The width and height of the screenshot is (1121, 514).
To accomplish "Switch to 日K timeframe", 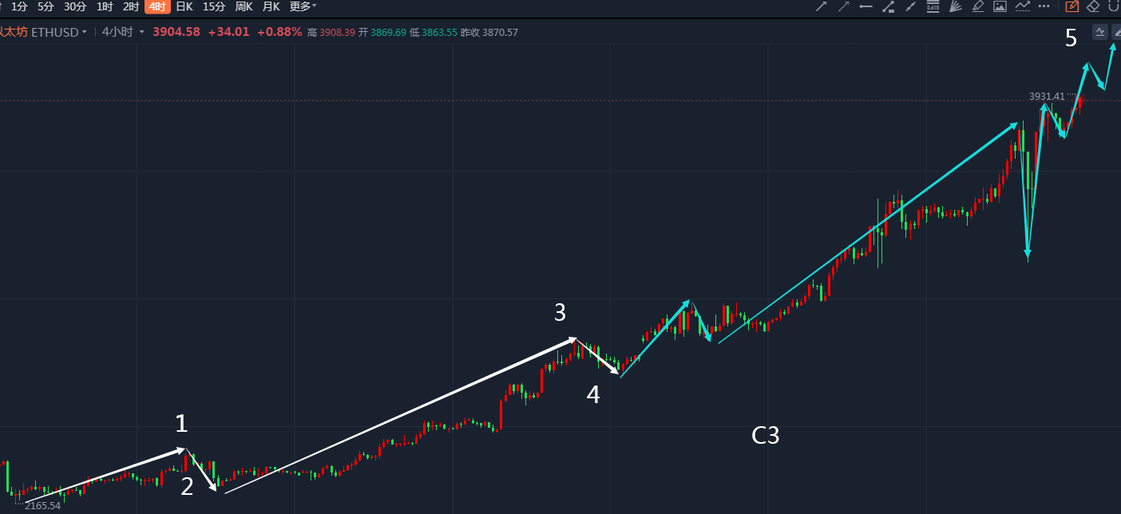I will pos(184,6).
